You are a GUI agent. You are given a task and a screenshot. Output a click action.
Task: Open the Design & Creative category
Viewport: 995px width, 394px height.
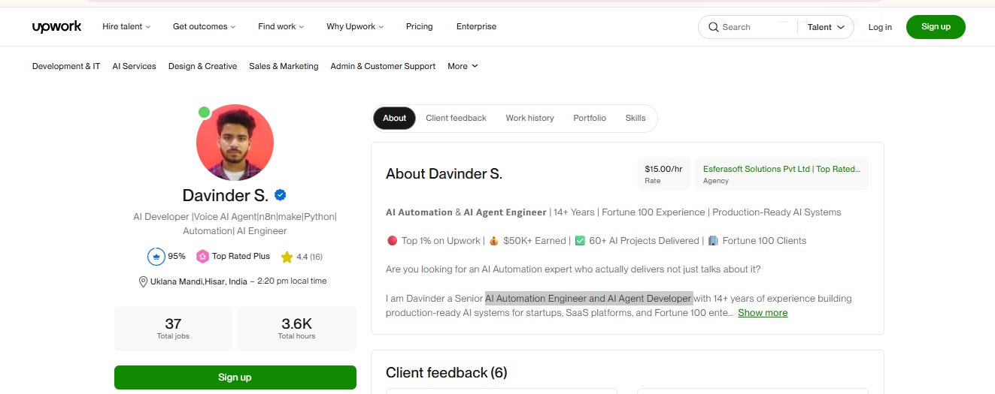(x=202, y=66)
